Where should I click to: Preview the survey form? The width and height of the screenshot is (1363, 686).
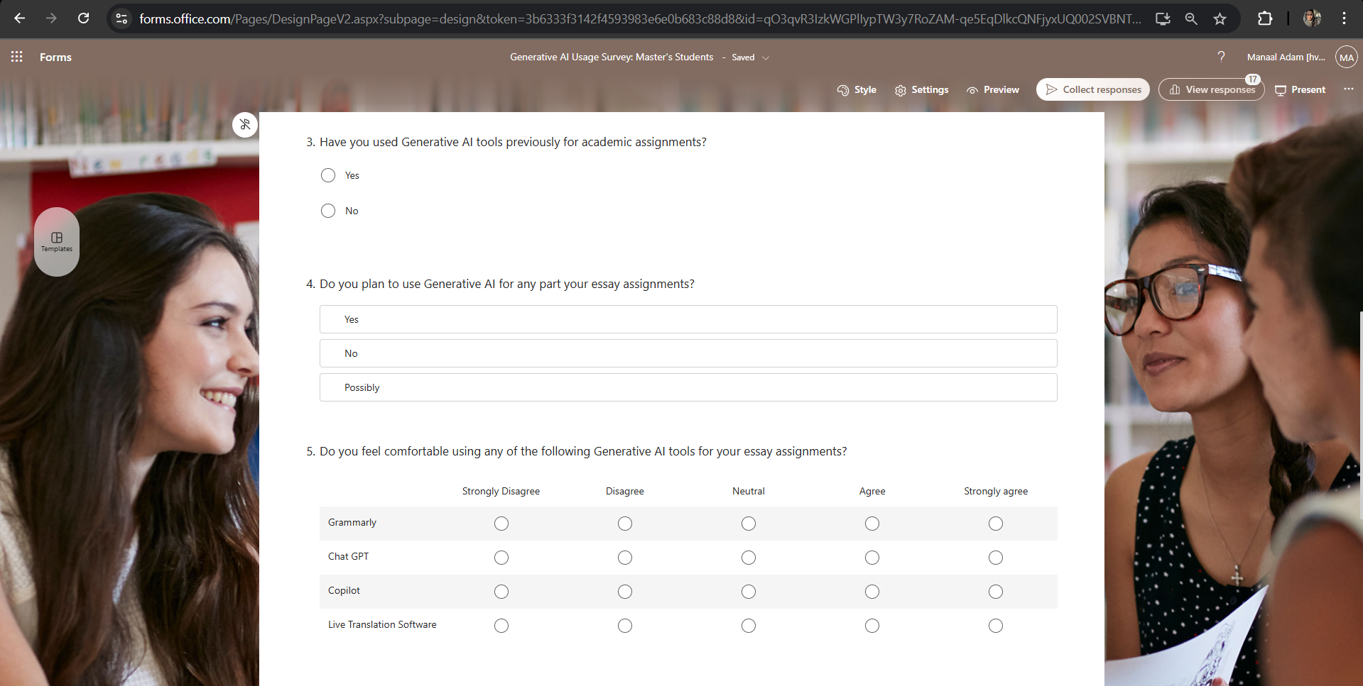pos(993,89)
